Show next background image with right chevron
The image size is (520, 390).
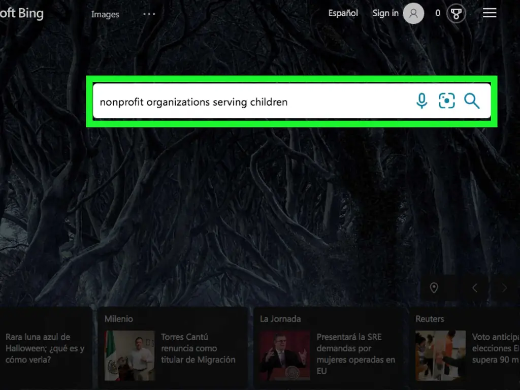(504, 288)
